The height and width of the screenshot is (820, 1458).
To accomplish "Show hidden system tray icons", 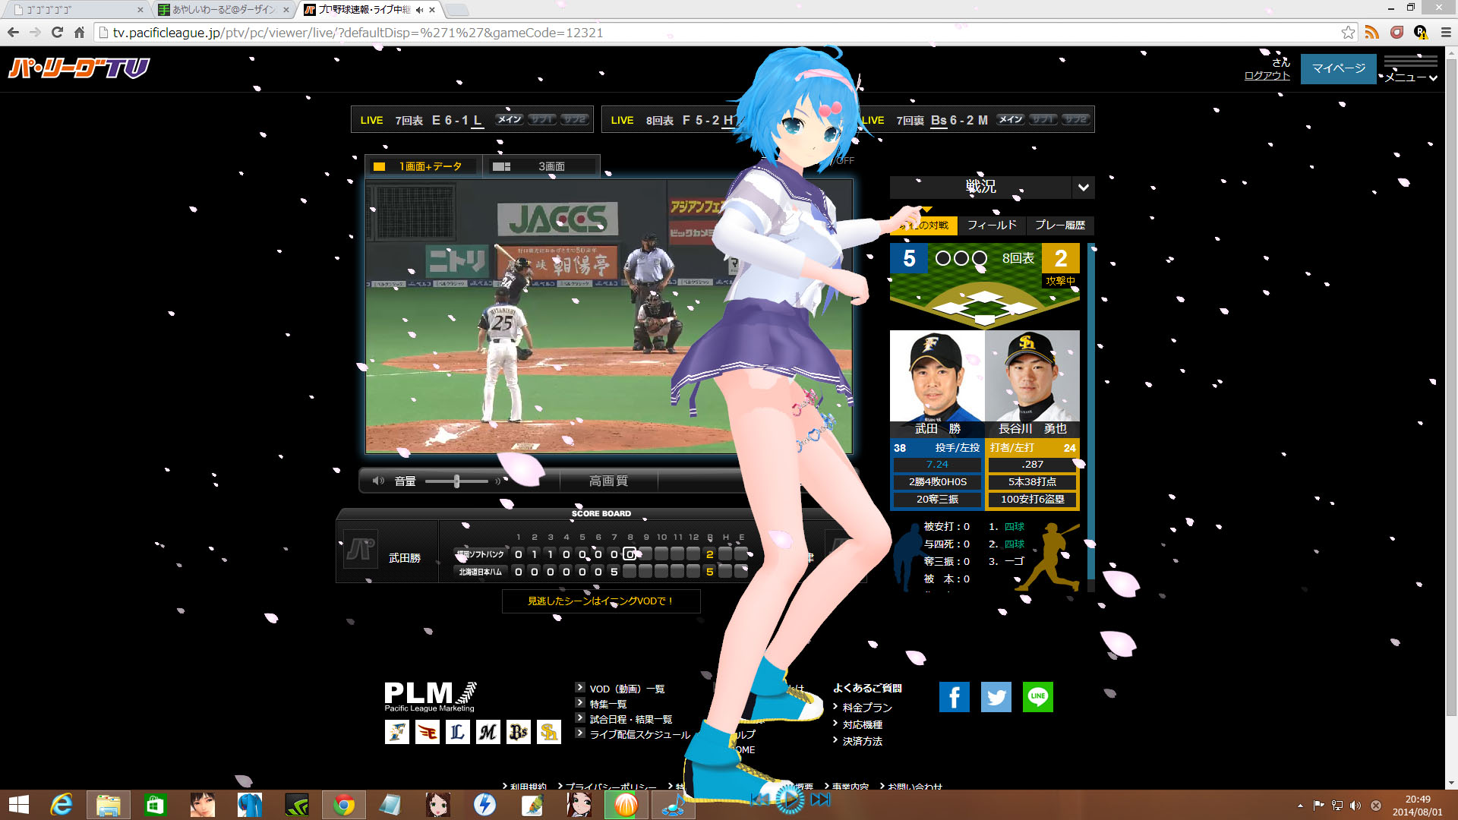I will point(1300,806).
